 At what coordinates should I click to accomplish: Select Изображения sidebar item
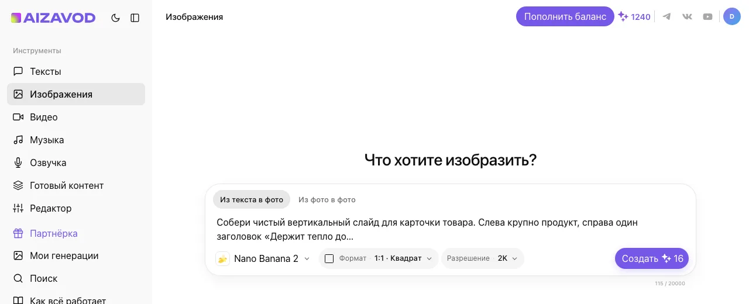pyautogui.click(x=76, y=94)
